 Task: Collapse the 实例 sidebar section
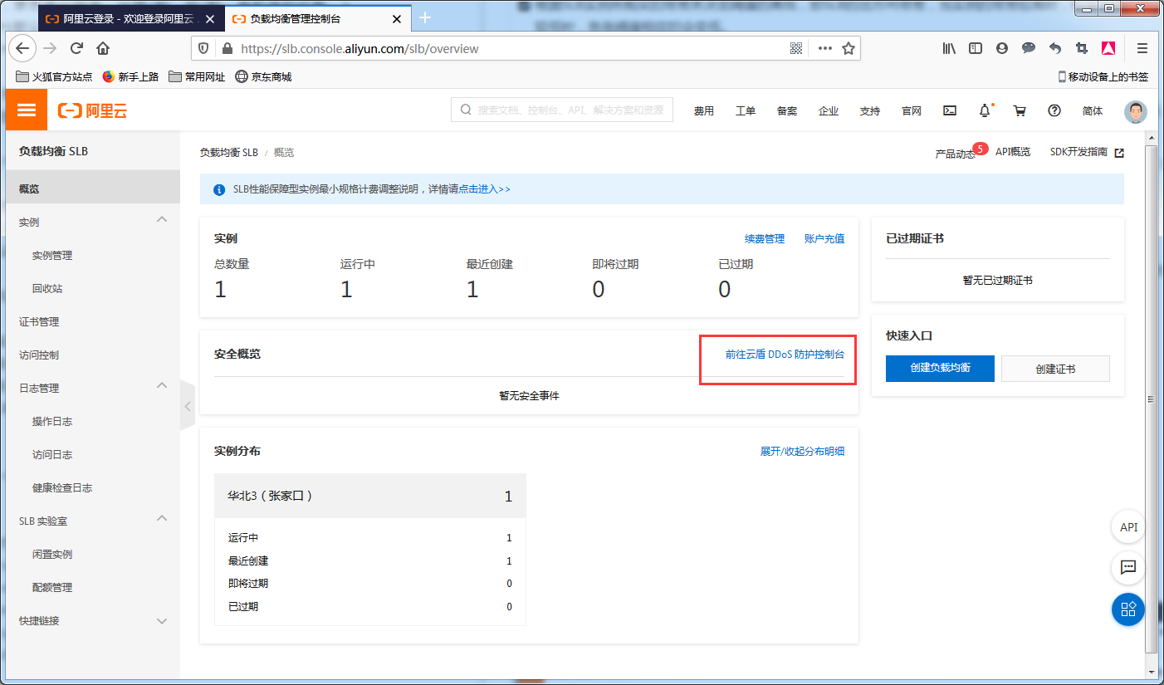(162, 220)
